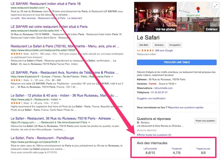This screenshot has height=160, width=221.
Task: Click phone number 01 42 62 97 01
Action: click(x=159, y=92)
